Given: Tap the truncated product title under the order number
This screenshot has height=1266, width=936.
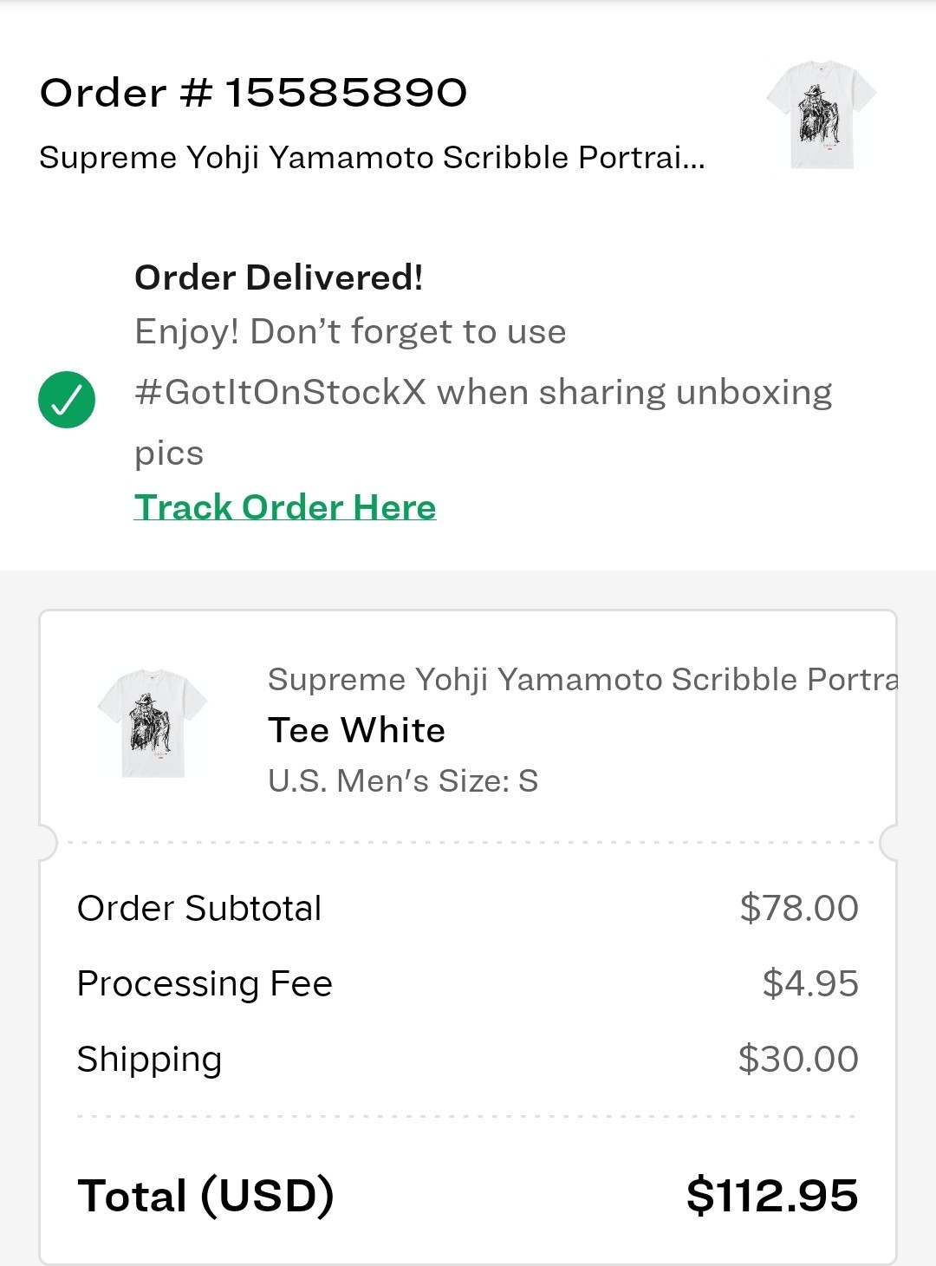Looking at the screenshot, I should 372,158.
